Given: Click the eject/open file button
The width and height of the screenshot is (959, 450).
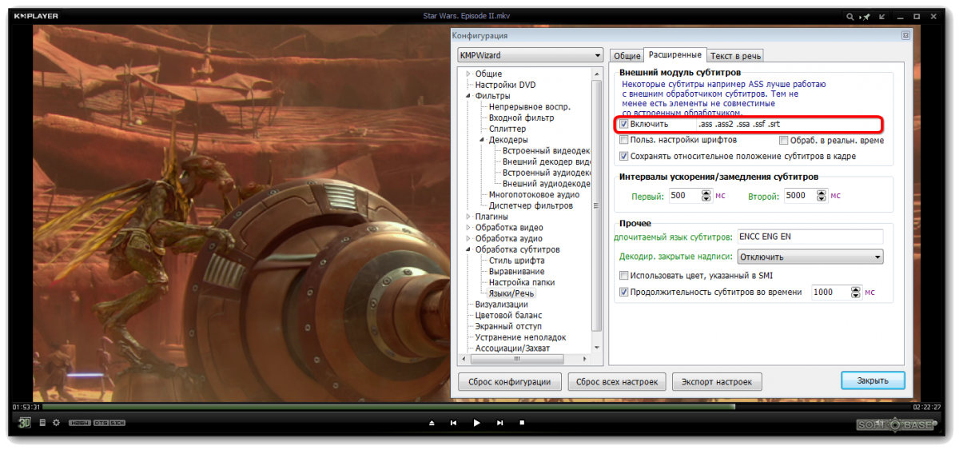Looking at the screenshot, I should (x=432, y=423).
